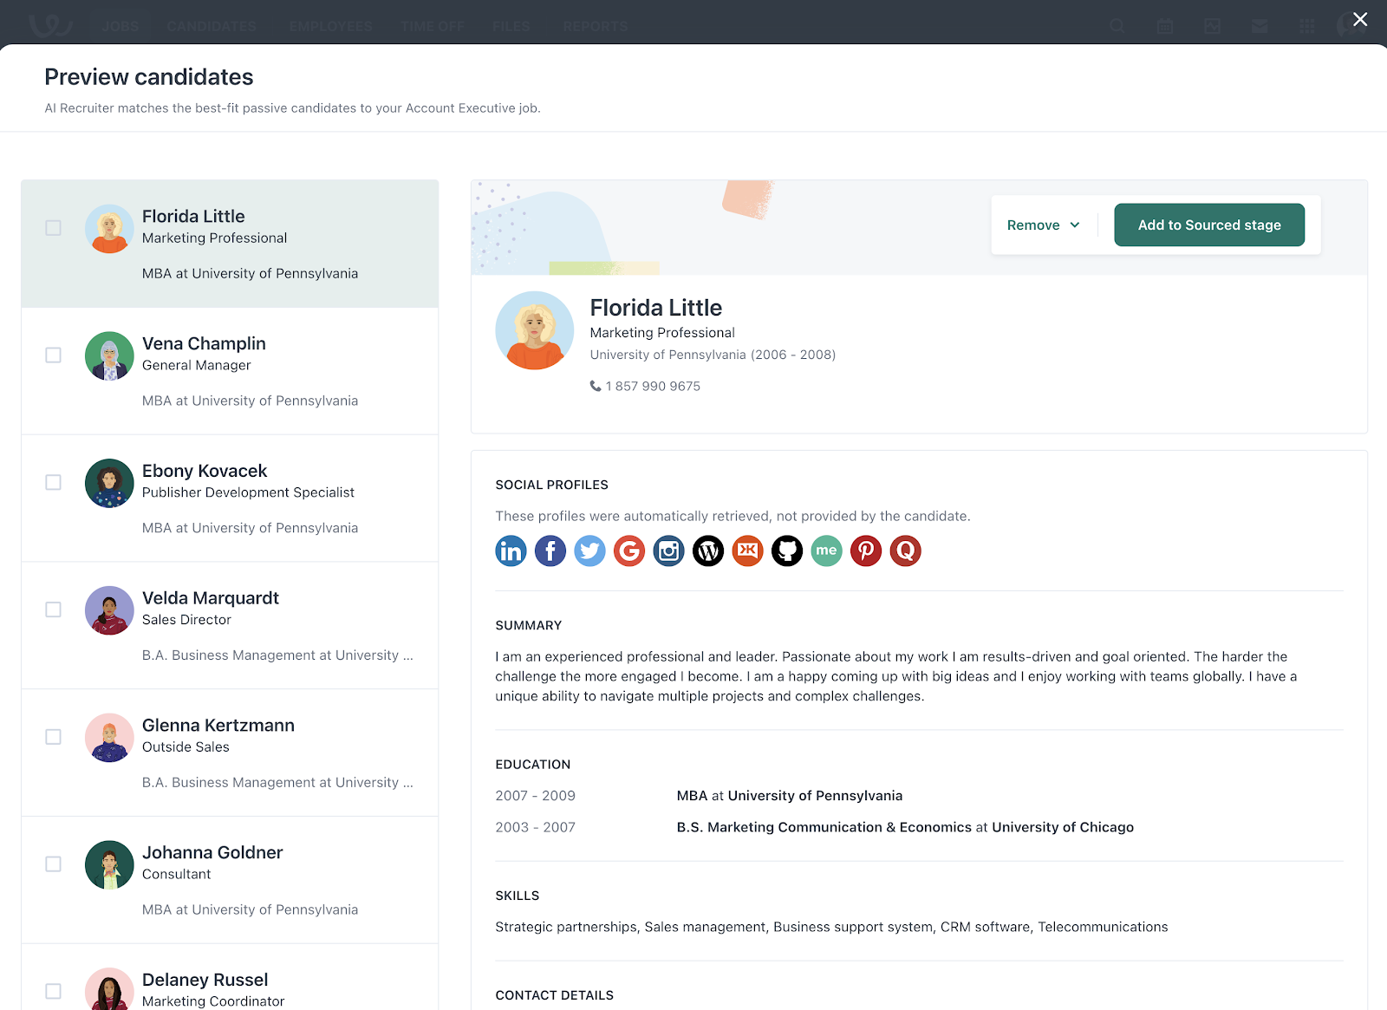Open the candidate's GitHub profile

pyautogui.click(x=787, y=551)
